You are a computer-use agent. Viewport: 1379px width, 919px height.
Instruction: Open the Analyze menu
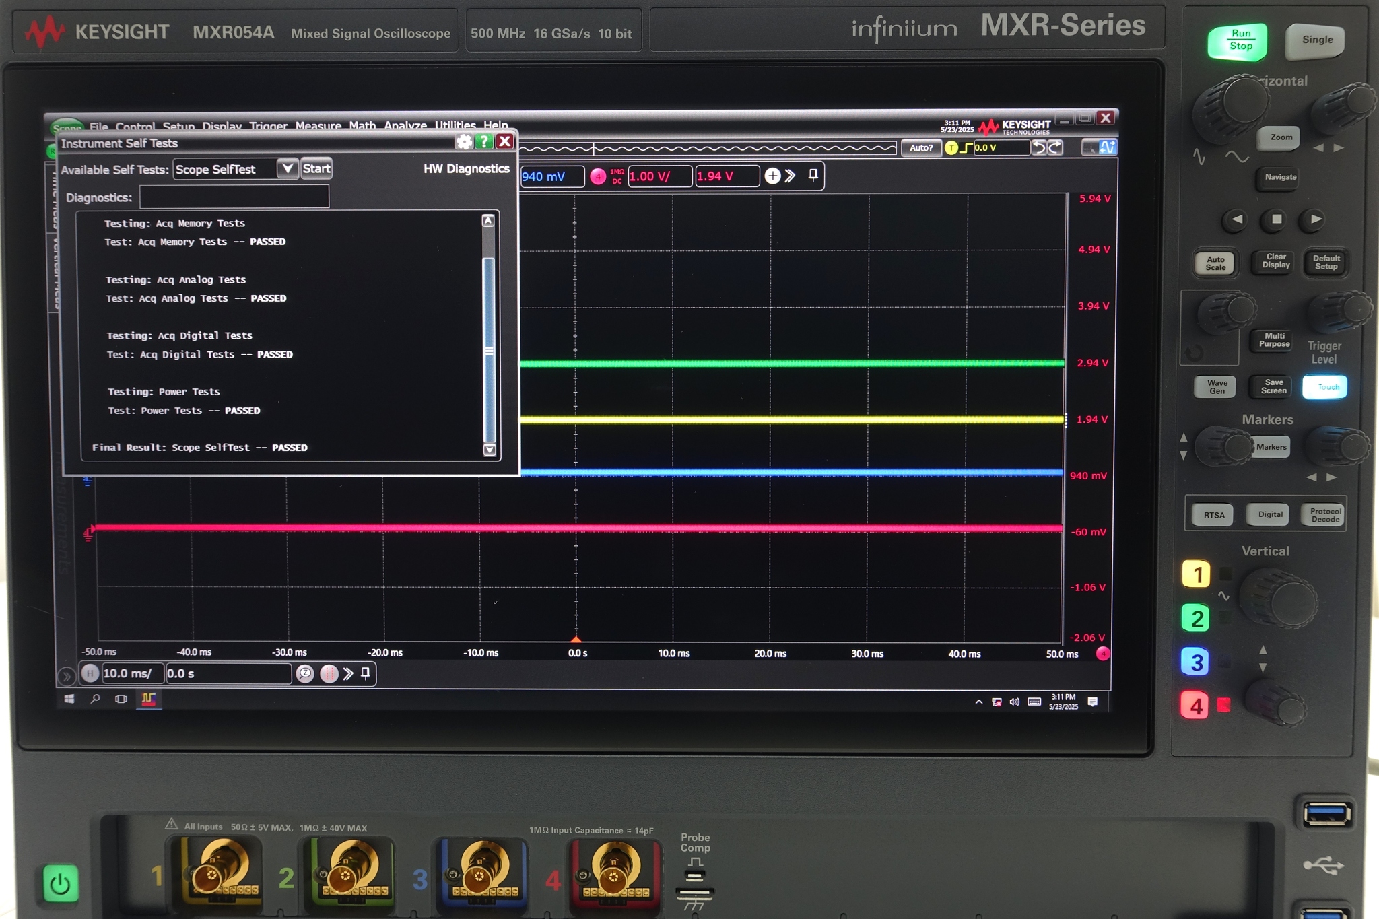pos(405,125)
